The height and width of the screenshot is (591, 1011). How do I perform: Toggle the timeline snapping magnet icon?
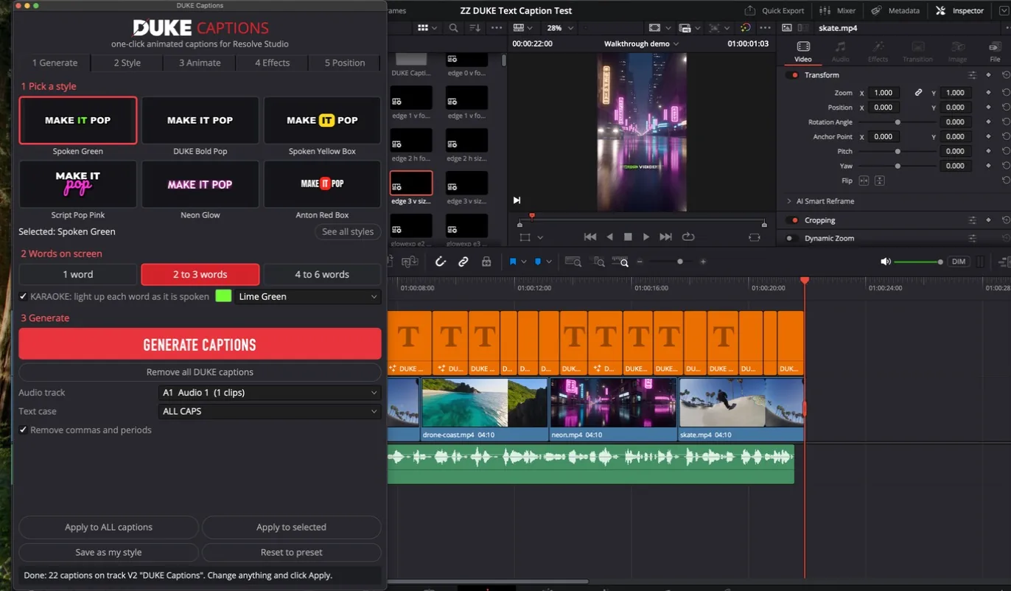click(x=441, y=262)
